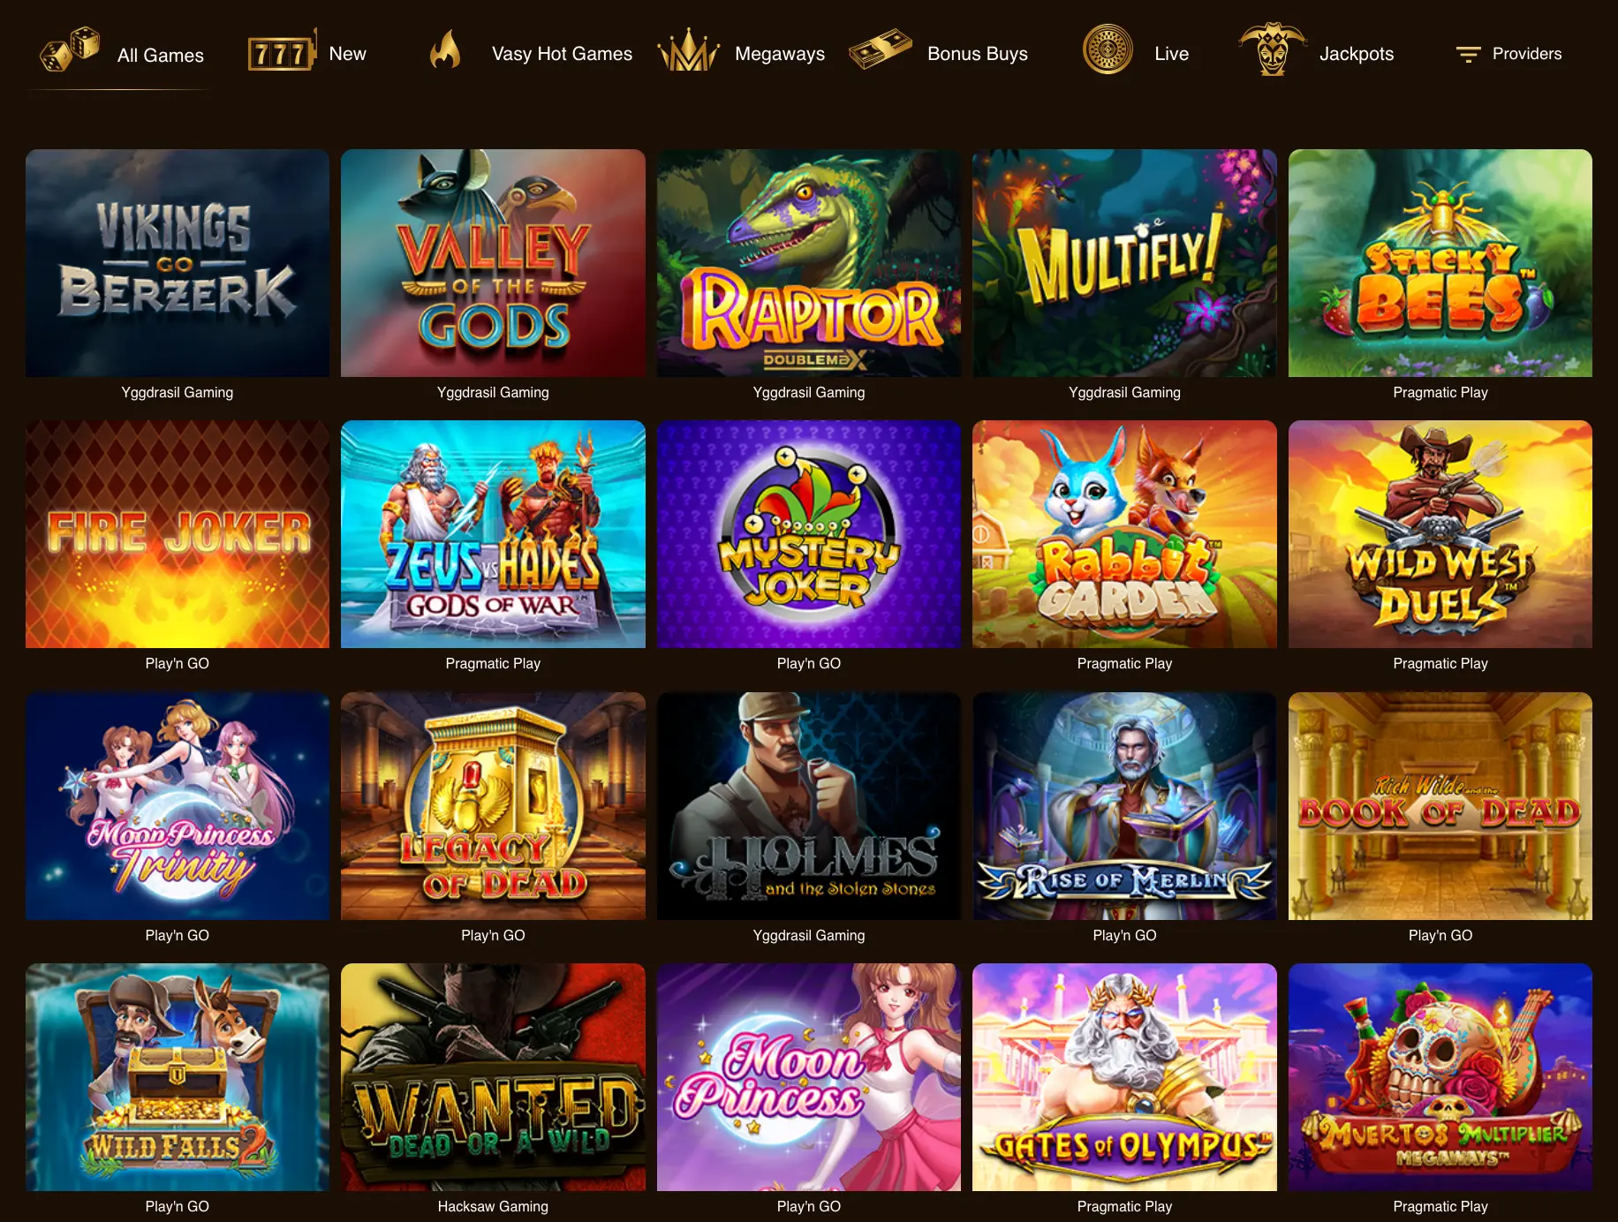Click the dice icon for All Games

pyautogui.click(x=70, y=49)
